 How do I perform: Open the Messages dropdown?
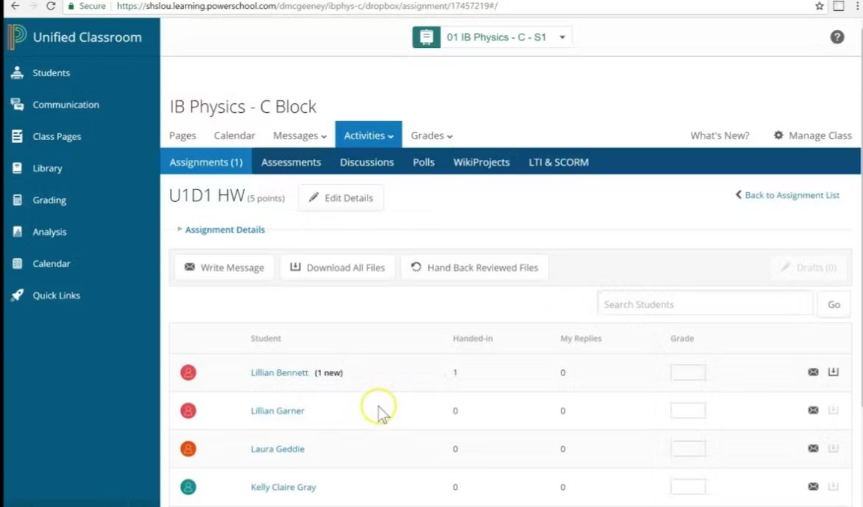click(299, 135)
